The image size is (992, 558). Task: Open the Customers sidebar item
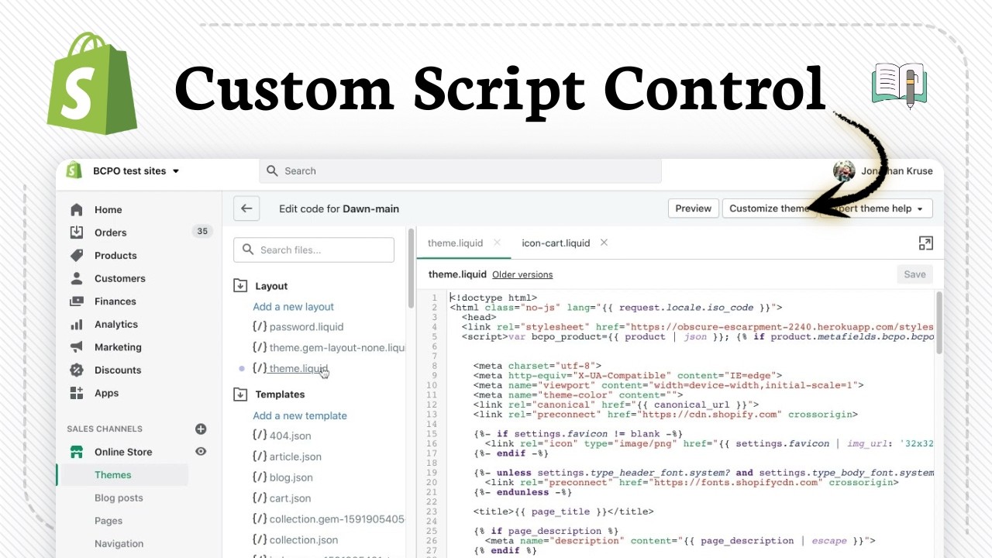coord(119,278)
